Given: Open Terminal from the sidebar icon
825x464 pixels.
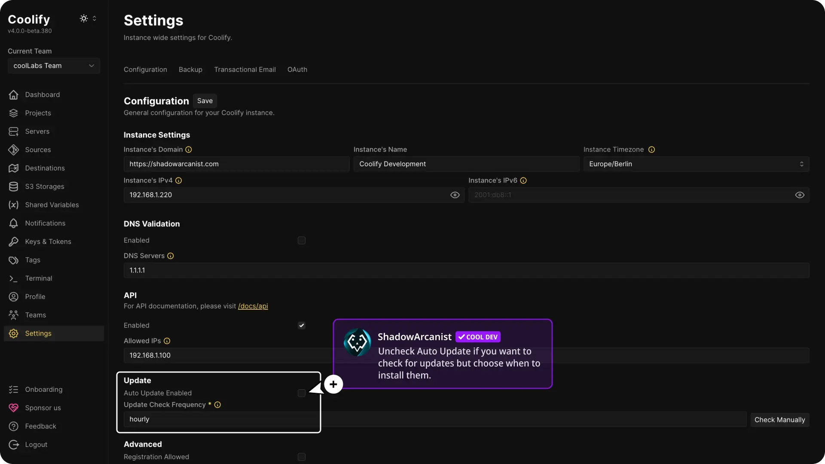Looking at the screenshot, I should click(x=13, y=278).
